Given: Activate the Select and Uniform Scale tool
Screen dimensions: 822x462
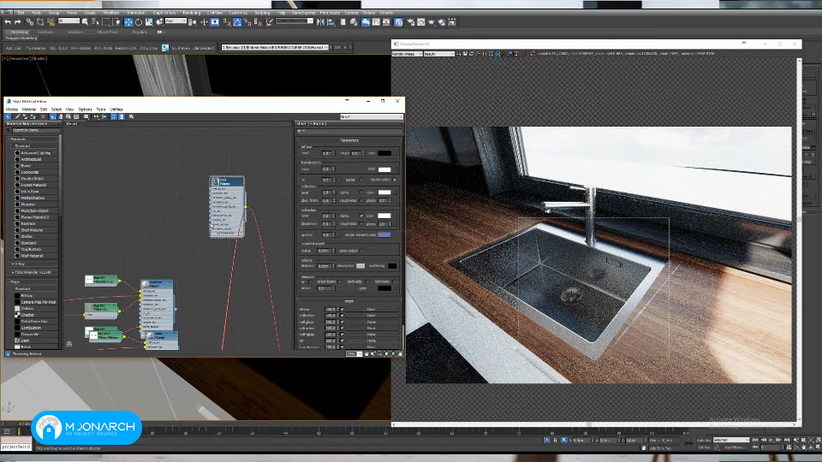Looking at the screenshot, I should [x=149, y=22].
